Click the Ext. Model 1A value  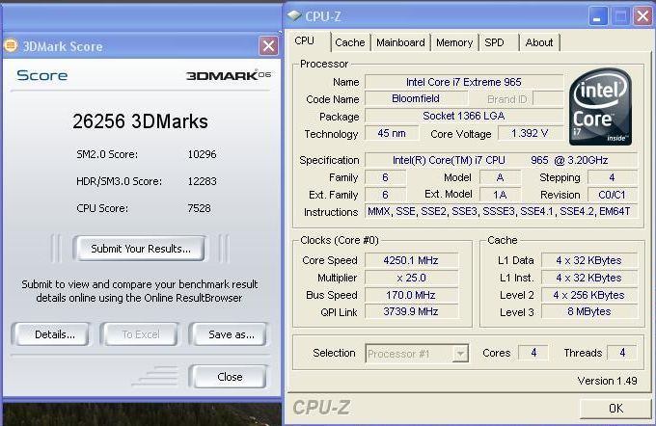(x=500, y=195)
